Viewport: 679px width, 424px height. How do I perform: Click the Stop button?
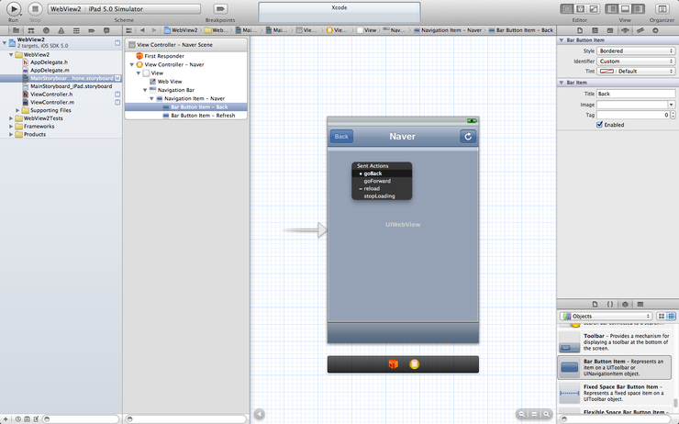click(35, 8)
